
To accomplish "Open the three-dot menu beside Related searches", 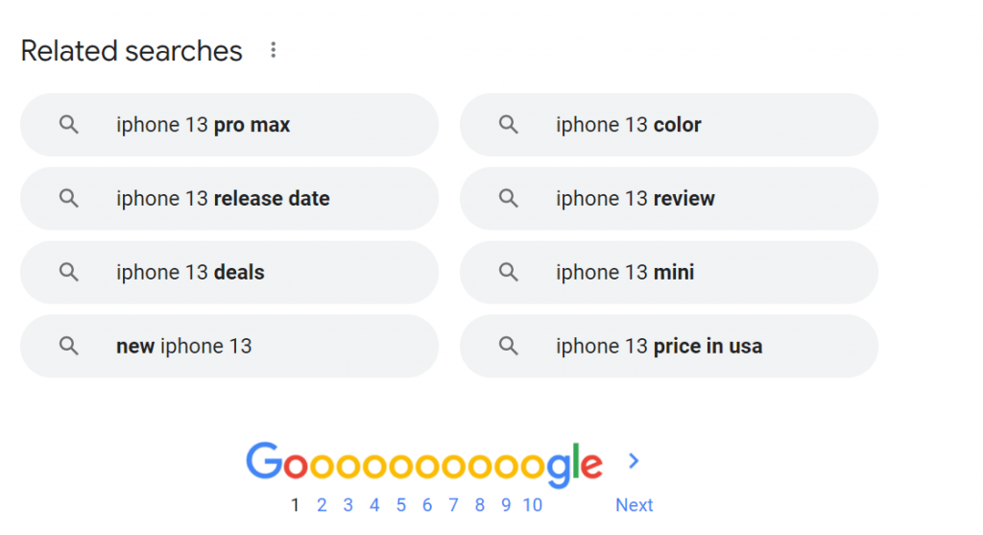I will point(273,50).
